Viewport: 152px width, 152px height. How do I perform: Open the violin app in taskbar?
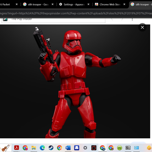click(6, 148)
